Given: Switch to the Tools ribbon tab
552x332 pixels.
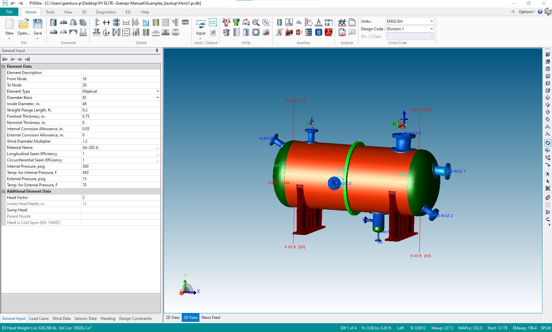Looking at the screenshot, I should 50,12.
